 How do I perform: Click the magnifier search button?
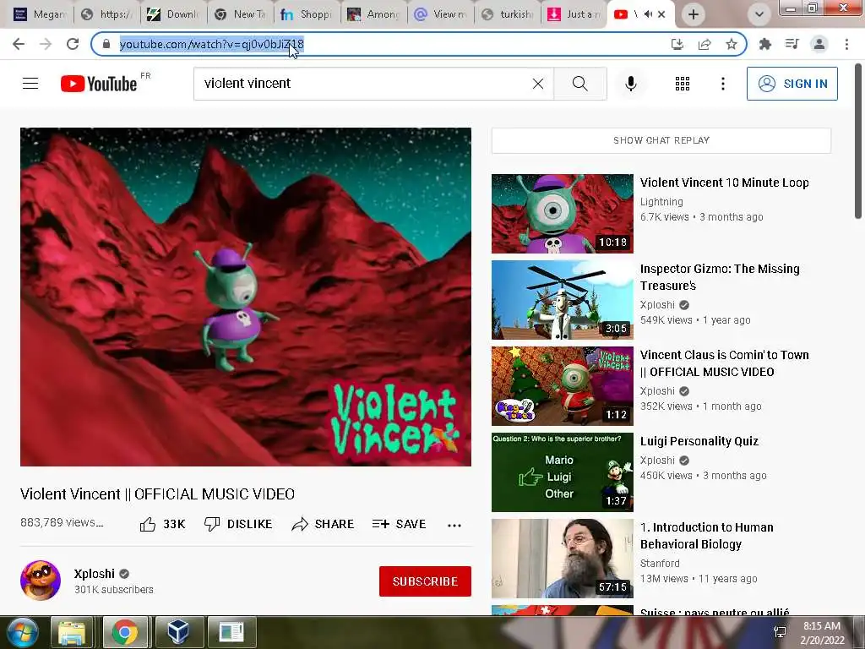coord(579,84)
